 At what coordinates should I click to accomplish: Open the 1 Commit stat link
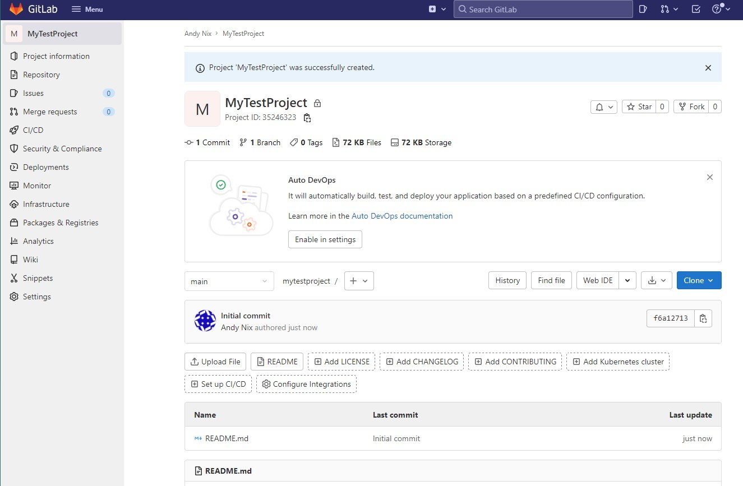(x=207, y=142)
